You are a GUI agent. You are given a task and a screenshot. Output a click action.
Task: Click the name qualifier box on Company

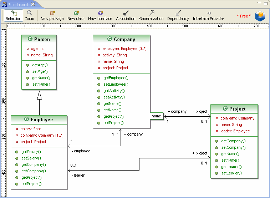[x=156, y=116]
